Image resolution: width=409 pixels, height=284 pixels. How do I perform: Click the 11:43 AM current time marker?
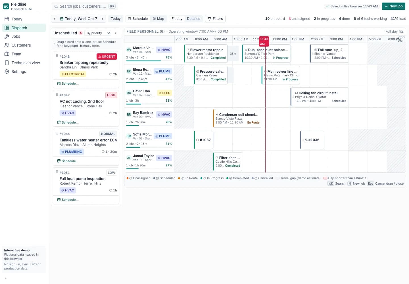coord(264,41)
